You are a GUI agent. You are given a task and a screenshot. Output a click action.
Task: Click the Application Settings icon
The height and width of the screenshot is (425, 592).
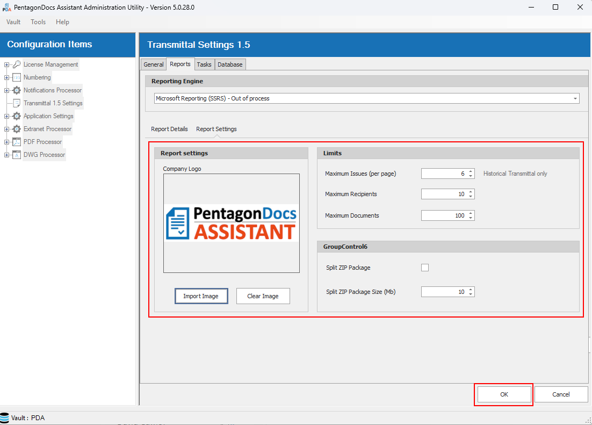point(17,116)
